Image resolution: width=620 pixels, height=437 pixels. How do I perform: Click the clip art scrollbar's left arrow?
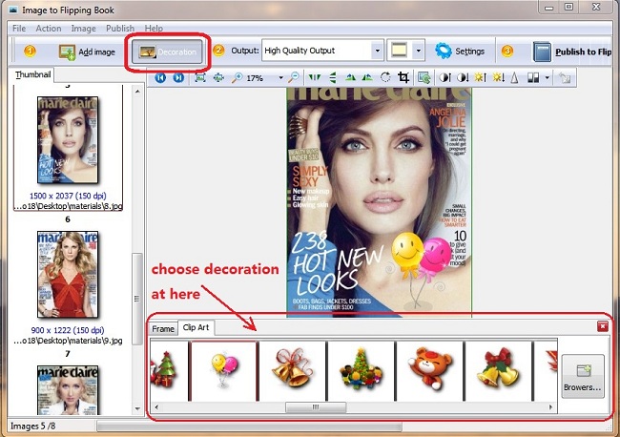pos(156,406)
